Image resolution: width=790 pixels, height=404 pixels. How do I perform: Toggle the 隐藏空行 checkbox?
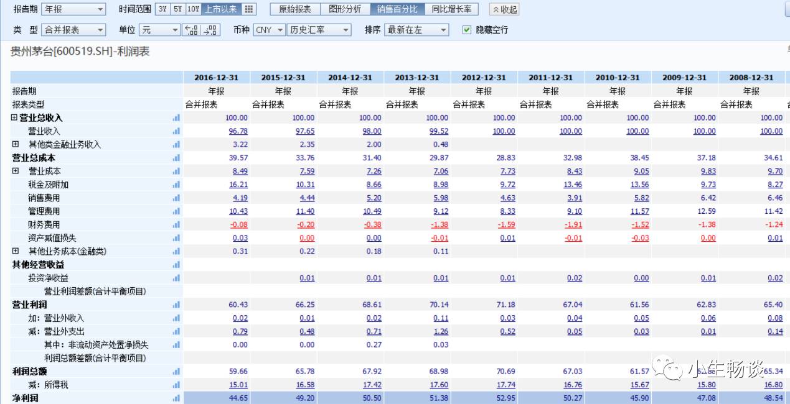pyautogui.click(x=467, y=30)
